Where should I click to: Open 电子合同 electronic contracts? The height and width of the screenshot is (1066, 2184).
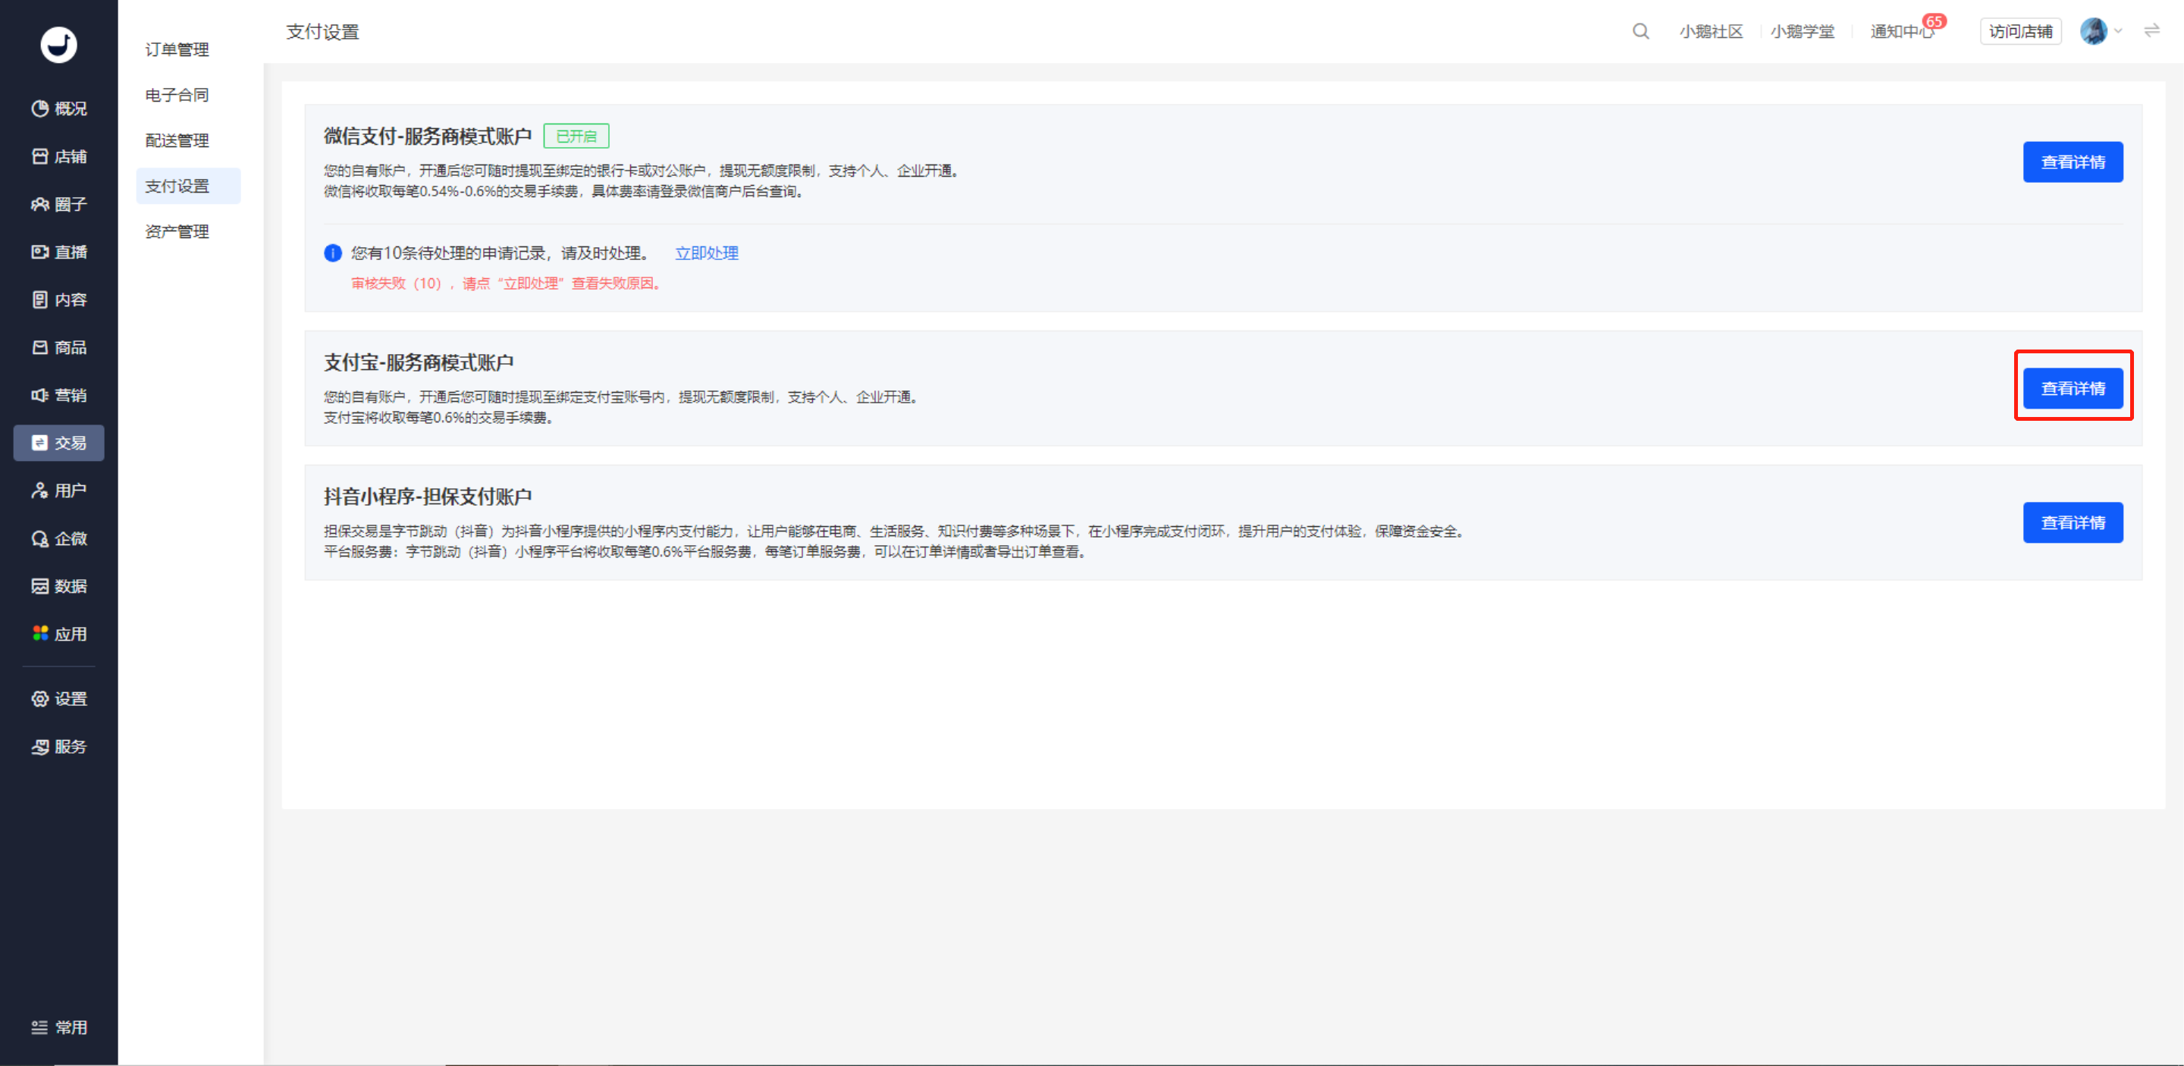click(177, 95)
